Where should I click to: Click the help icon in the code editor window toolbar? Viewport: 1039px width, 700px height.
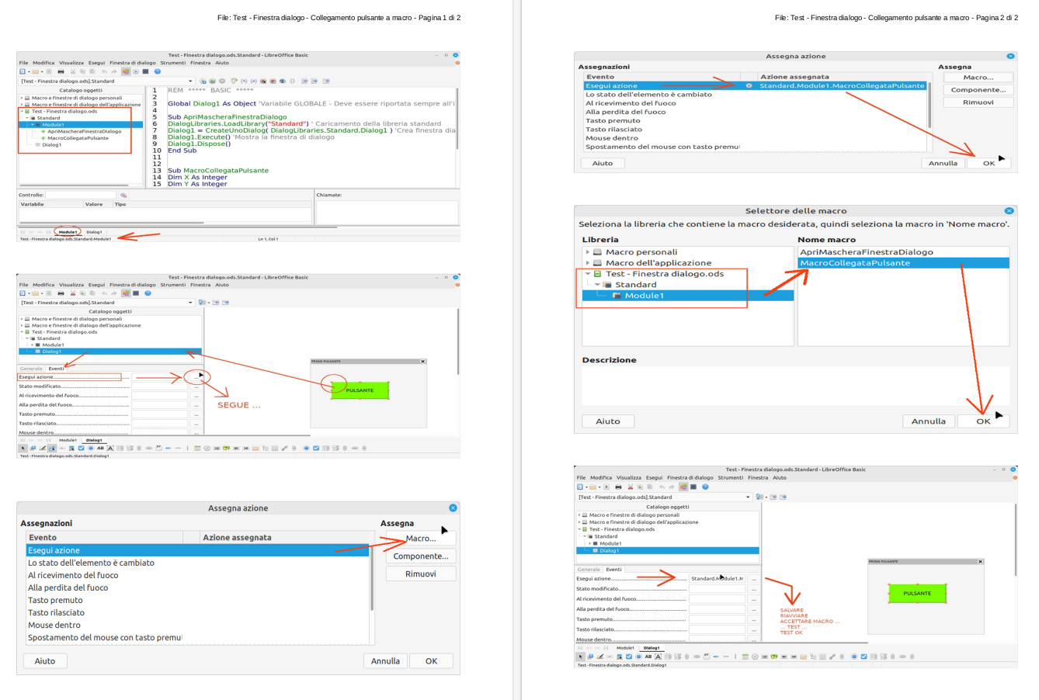(x=158, y=71)
